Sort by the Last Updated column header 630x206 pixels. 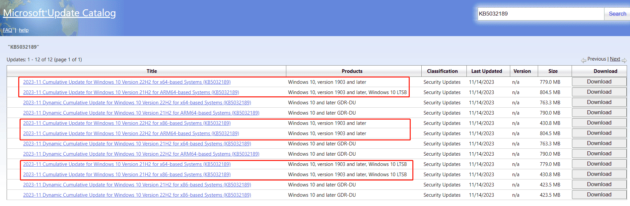(x=486, y=71)
